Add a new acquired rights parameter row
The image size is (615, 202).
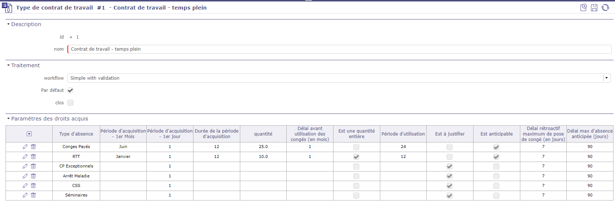pyautogui.click(x=29, y=134)
